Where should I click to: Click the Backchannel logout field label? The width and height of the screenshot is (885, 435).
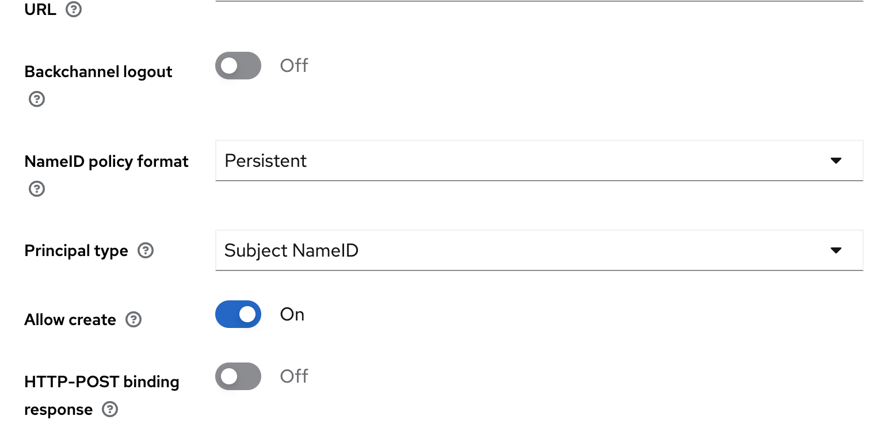click(98, 71)
